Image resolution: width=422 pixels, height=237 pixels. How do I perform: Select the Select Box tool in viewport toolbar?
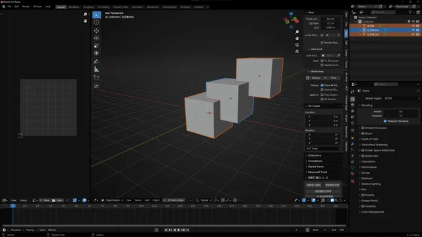97,14
